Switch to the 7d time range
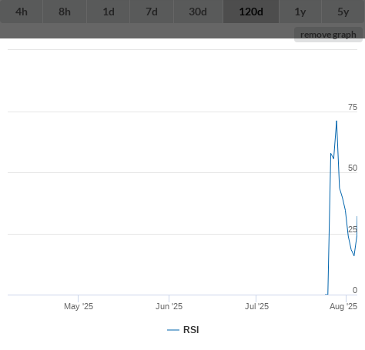This screenshot has height=350, width=365. 152,12
